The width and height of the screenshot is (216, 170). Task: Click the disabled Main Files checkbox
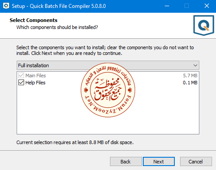tap(21, 76)
